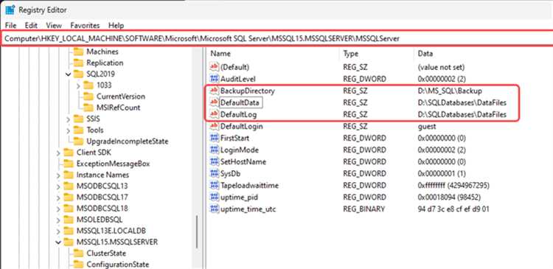553x269 pixels.
Task: Click the REG_BINARY type cell
Action: [x=364, y=209]
